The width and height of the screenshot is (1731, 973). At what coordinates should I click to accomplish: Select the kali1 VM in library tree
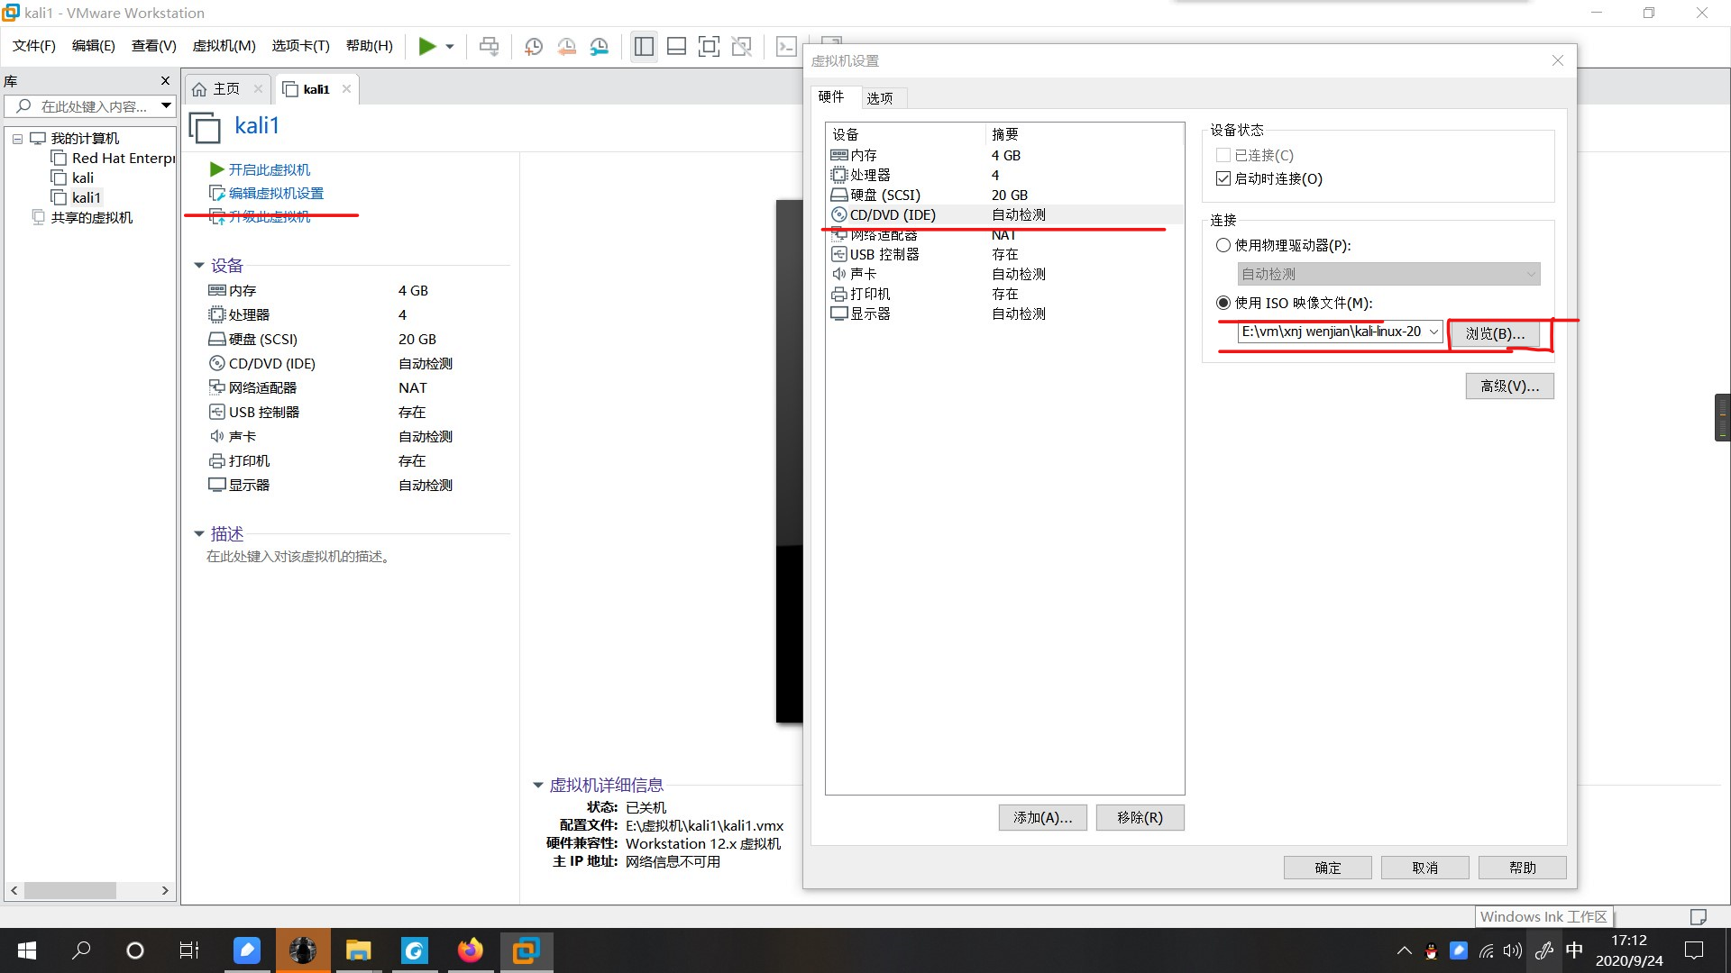point(77,198)
